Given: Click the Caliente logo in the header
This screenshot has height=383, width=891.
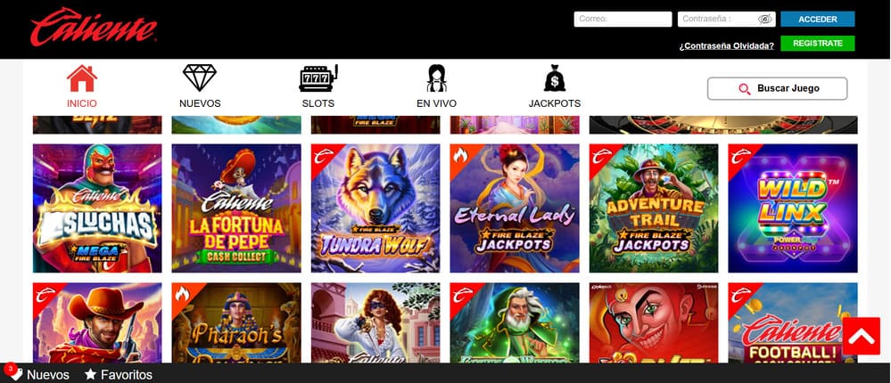Looking at the screenshot, I should 94,28.
